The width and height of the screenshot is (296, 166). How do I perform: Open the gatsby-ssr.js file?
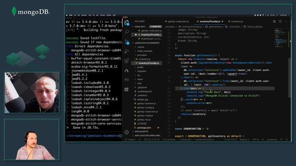144,119
